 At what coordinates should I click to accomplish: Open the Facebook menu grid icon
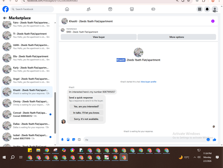[200, 9]
